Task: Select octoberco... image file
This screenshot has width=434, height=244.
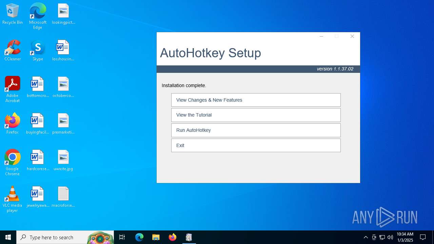Action: (x=63, y=87)
